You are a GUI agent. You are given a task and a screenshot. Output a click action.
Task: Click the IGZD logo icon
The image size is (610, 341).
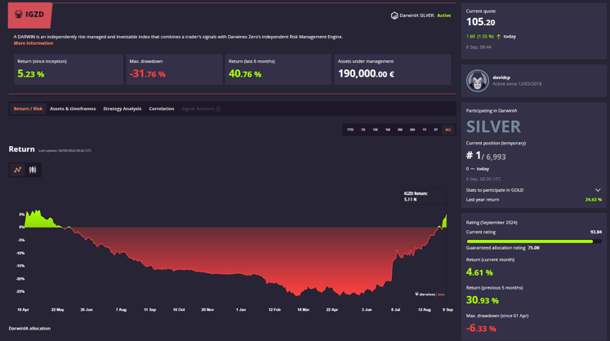19,15
